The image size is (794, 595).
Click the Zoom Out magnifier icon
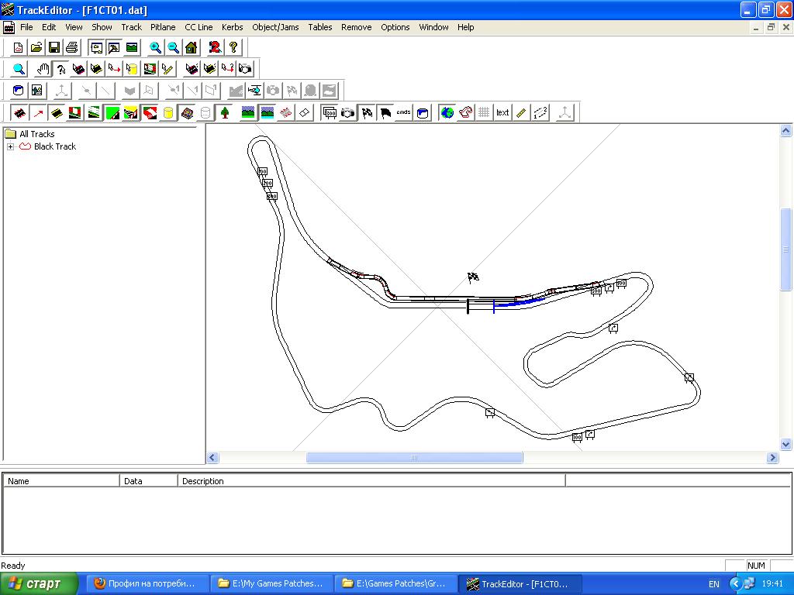point(173,48)
